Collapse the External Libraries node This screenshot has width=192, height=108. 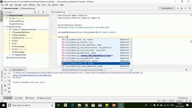pos(4,27)
